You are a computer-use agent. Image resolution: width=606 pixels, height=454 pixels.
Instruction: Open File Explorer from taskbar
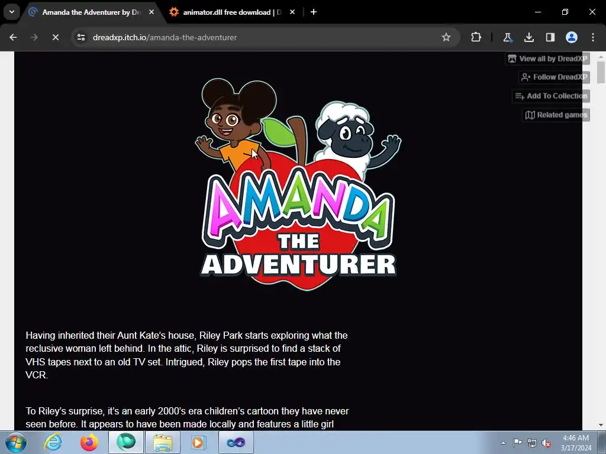(163, 442)
